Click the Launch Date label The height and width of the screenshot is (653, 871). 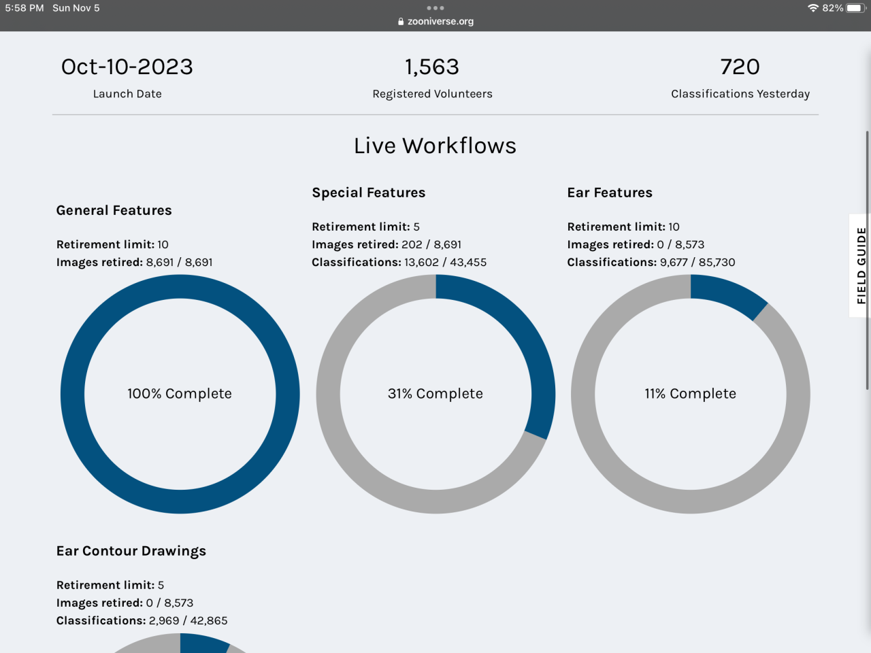coord(127,94)
